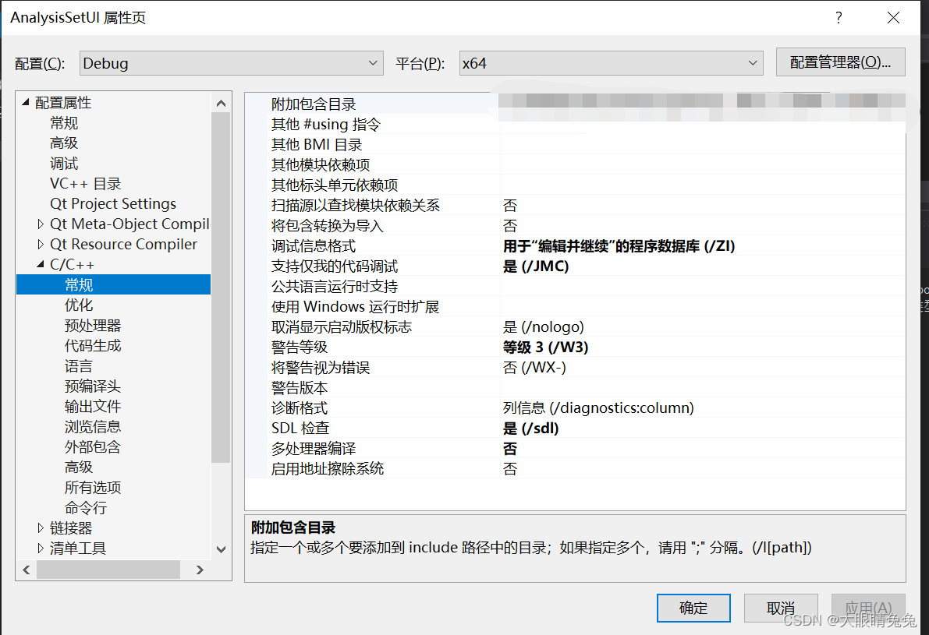Select 代码生成 in the tree

(92, 346)
